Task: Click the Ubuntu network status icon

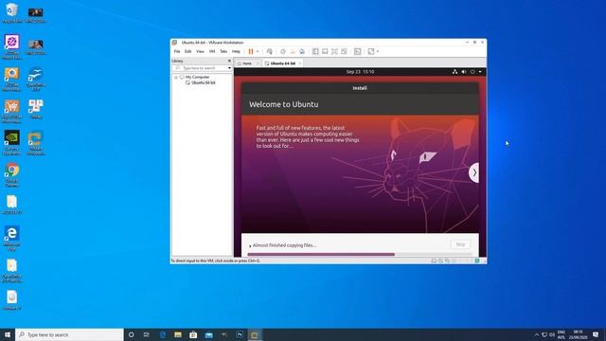Action: pyautogui.click(x=454, y=72)
